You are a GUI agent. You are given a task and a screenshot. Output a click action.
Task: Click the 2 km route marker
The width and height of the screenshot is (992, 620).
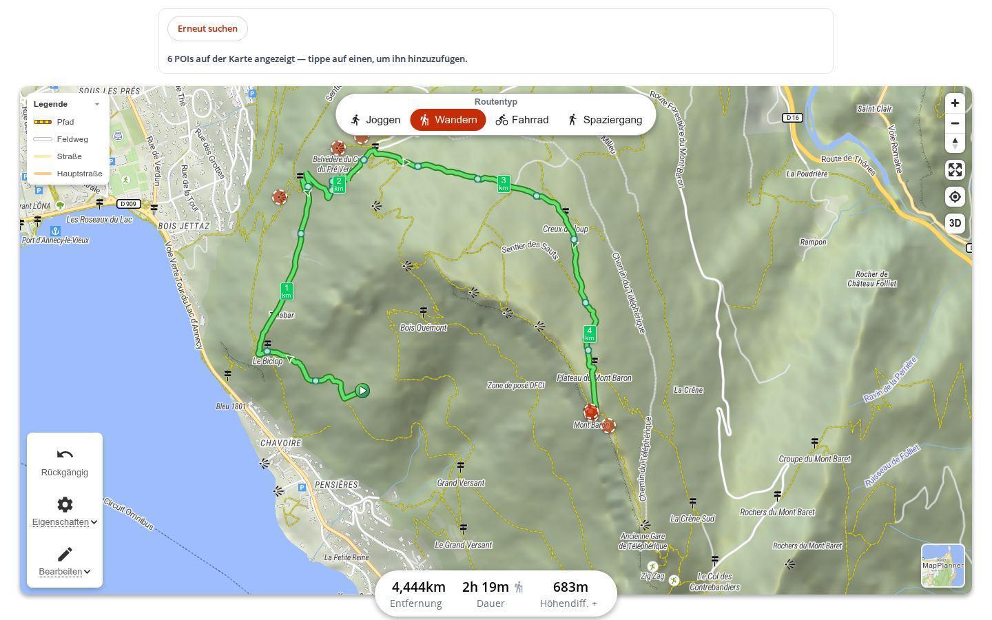[x=338, y=184]
